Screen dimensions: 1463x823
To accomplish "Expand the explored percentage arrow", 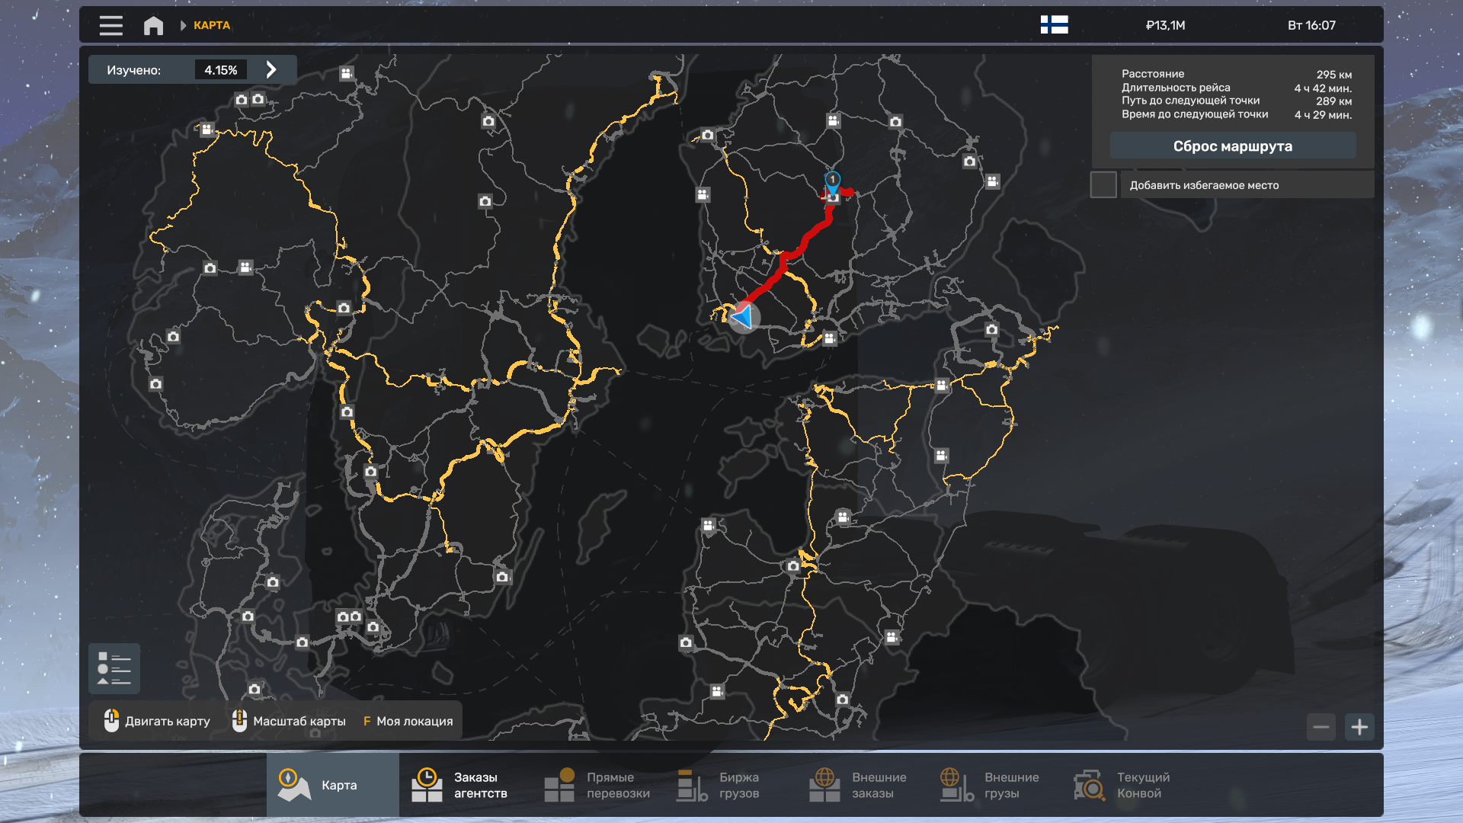I will click(x=271, y=70).
